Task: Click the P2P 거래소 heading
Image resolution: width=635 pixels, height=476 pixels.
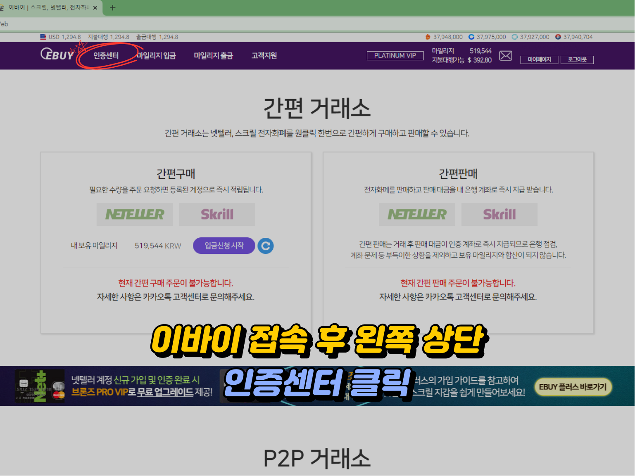Action: click(x=317, y=458)
